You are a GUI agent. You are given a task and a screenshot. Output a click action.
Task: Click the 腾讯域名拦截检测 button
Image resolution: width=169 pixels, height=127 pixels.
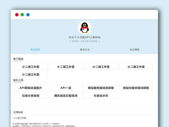pyautogui.click(x=66, y=96)
